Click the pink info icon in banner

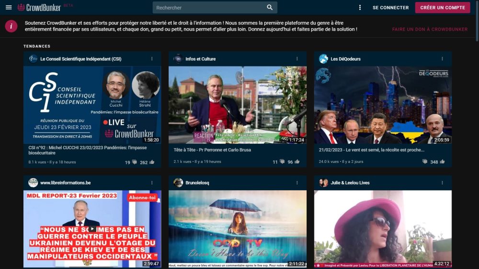point(11,26)
